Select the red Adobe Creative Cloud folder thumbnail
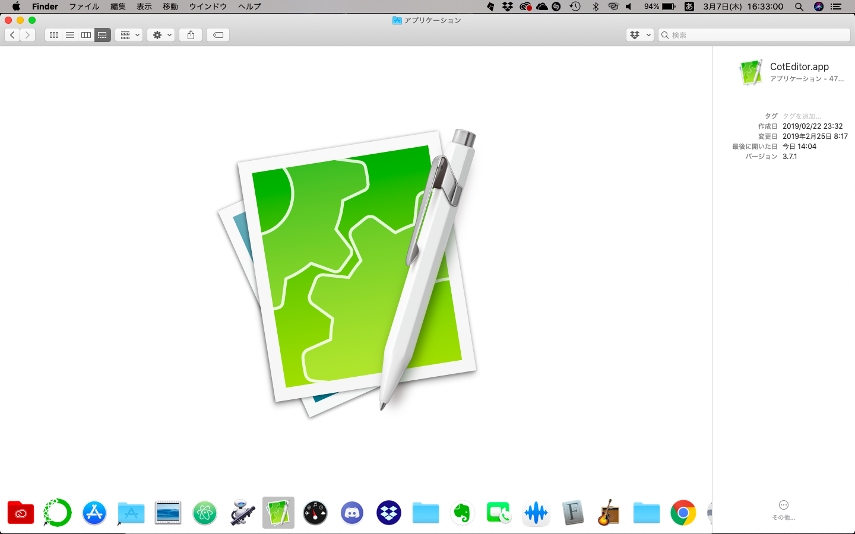The width and height of the screenshot is (855, 534). pyautogui.click(x=21, y=513)
